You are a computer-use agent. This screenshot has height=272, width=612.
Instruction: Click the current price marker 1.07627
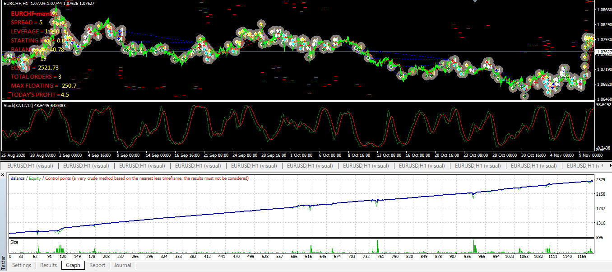point(604,52)
